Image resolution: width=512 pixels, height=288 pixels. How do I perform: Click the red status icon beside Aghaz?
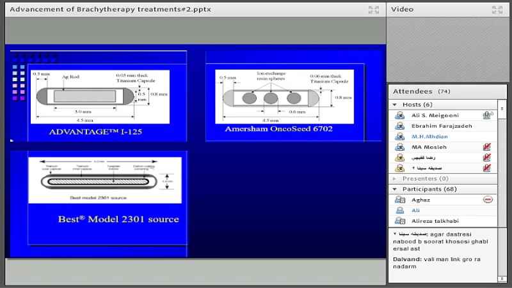coord(487,200)
